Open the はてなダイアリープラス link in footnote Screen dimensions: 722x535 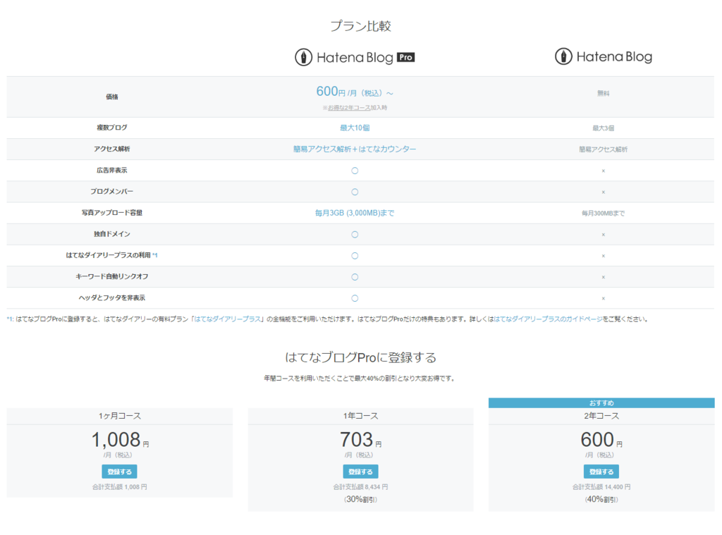(228, 319)
